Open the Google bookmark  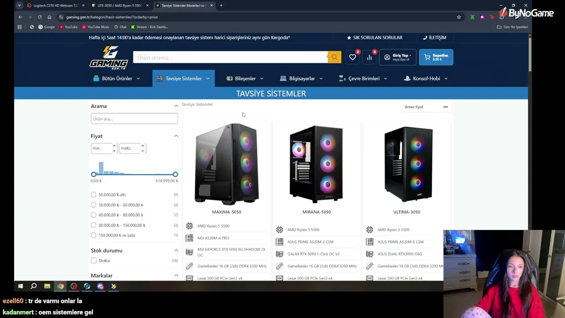coord(46,27)
